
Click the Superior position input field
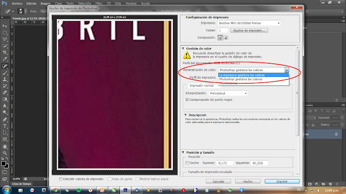[x=225, y=163]
